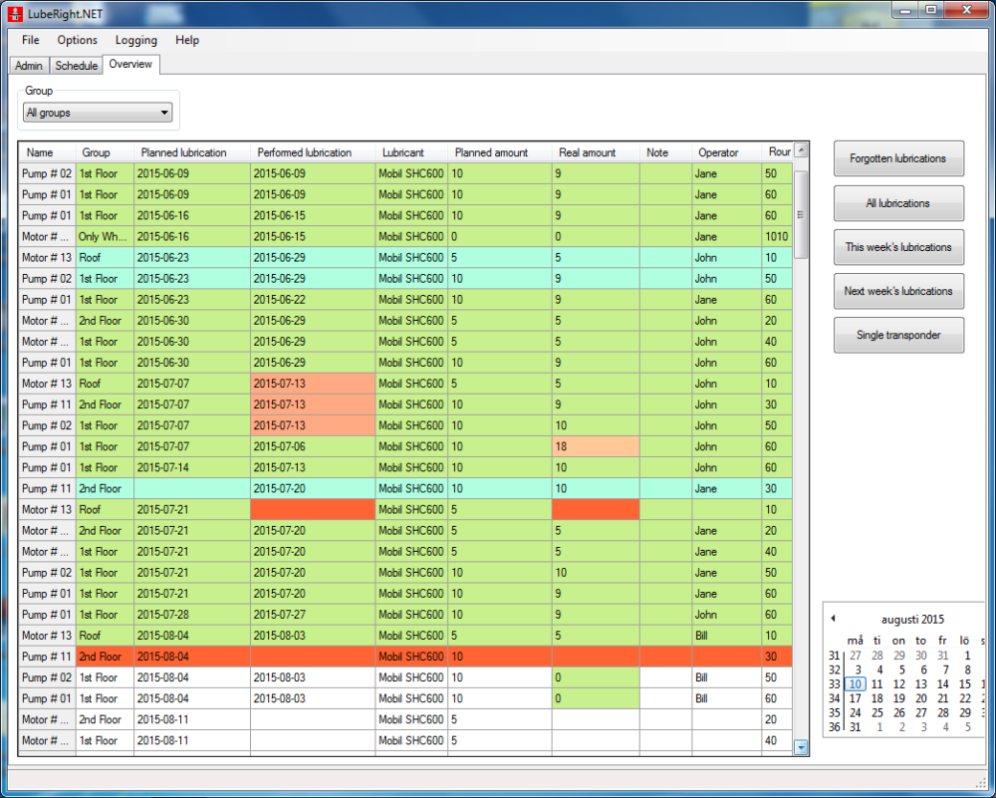This screenshot has height=798, width=996.
Task: Click the LubeRight.NET app icon in title bar
Action: click(13, 12)
